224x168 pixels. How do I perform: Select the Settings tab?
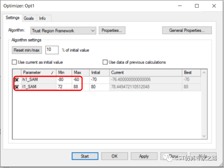point(13,18)
